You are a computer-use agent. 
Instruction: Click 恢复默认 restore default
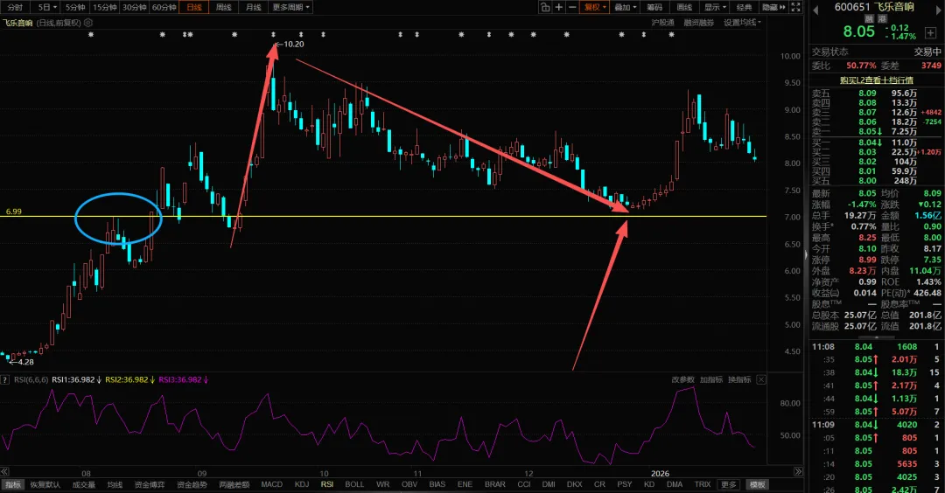click(x=45, y=484)
